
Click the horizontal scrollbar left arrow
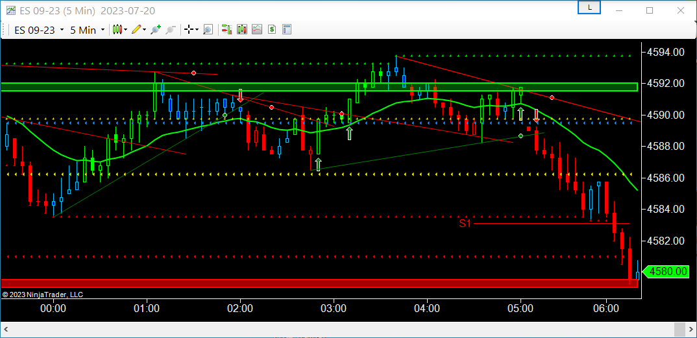[x=6, y=329]
